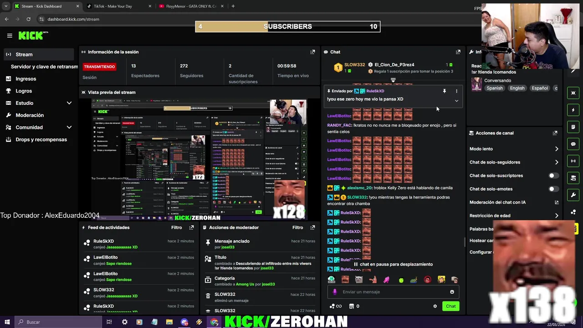Open File Explorer from the taskbar
The width and height of the screenshot is (583, 328).
click(169, 322)
